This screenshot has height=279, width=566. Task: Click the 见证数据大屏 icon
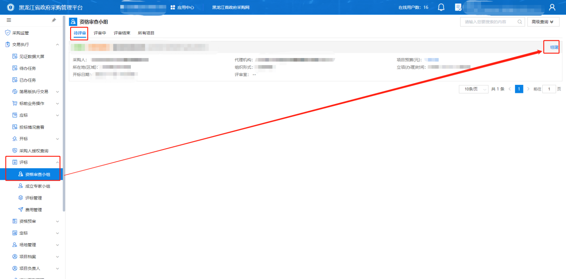15,57
